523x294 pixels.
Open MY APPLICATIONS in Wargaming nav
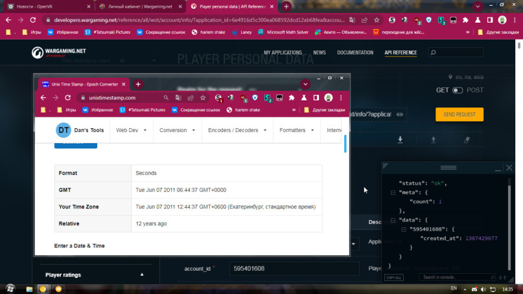tap(283, 52)
